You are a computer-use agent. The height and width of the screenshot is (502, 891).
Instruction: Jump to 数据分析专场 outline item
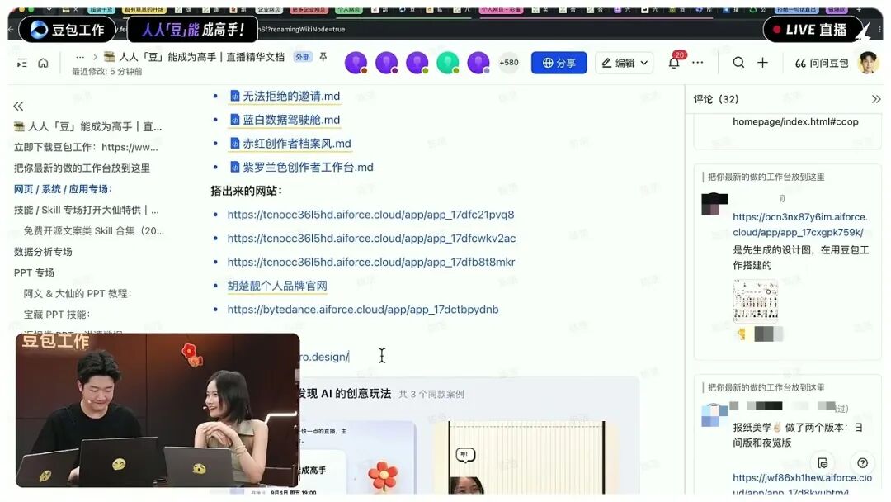pos(43,252)
